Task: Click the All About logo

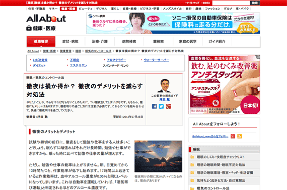Action: click(x=46, y=19)
